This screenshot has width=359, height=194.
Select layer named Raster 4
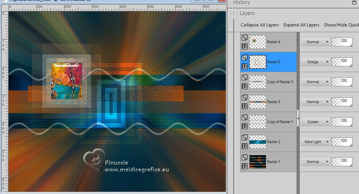[x=274, y=42]
